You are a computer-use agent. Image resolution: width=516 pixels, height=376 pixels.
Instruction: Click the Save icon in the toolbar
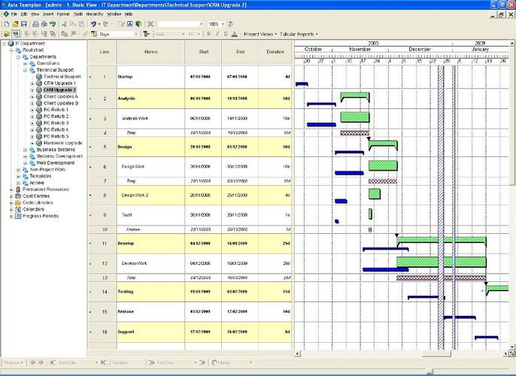(x=24, y=24)
